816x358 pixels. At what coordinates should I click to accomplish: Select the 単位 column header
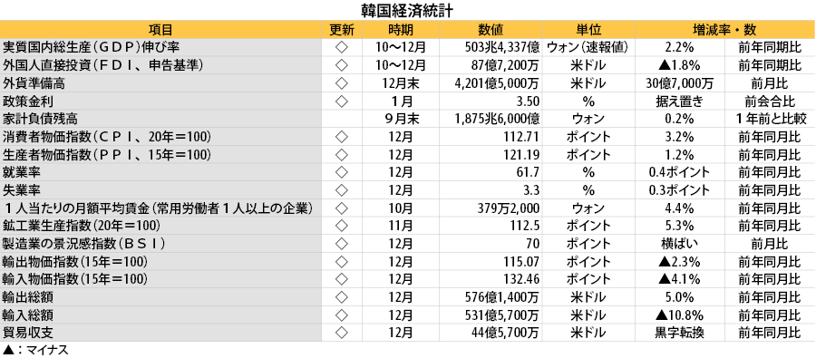click(588, 30)
